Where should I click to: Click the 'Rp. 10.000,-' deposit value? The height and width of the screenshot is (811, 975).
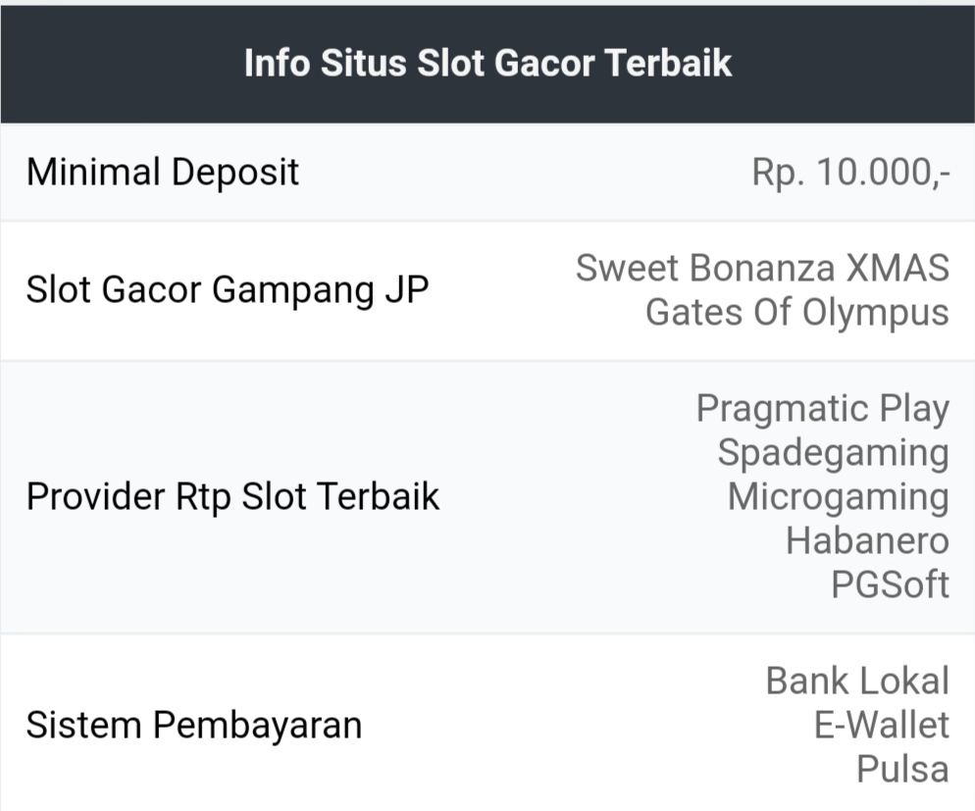tap(850, 173)
